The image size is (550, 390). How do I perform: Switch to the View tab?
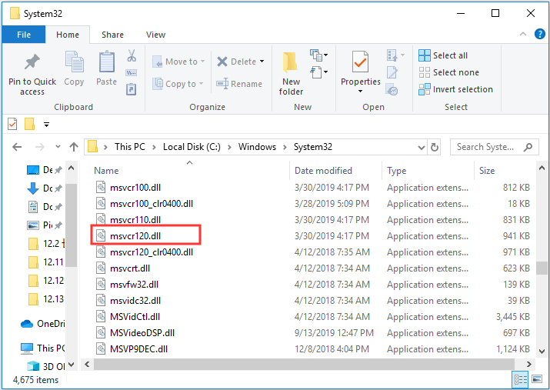(155, 35)
